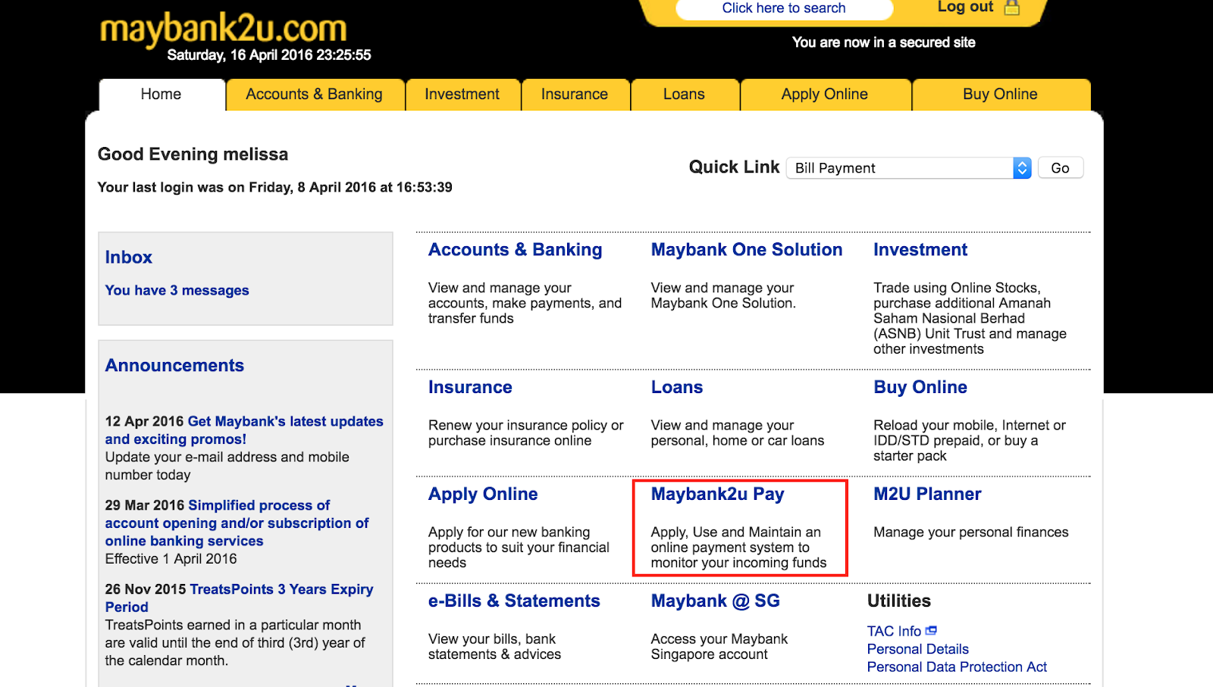Click the Go button beside Quick Link
Image resolution: width=1213 pixels, height=687 pixels.
click(x=1061, y=168)
